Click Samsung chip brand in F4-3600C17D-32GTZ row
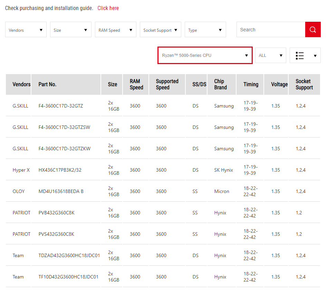 pyautogui.click(x=224, y=106)
